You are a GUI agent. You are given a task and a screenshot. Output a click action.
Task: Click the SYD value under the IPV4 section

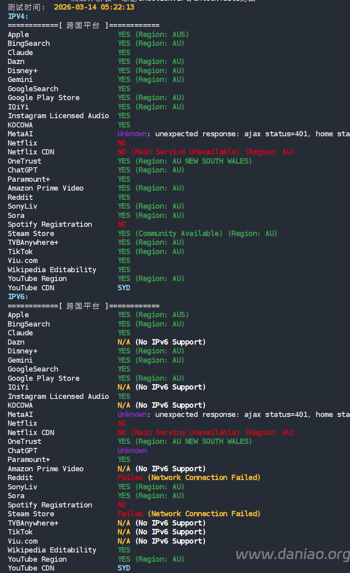click(124, 288)
